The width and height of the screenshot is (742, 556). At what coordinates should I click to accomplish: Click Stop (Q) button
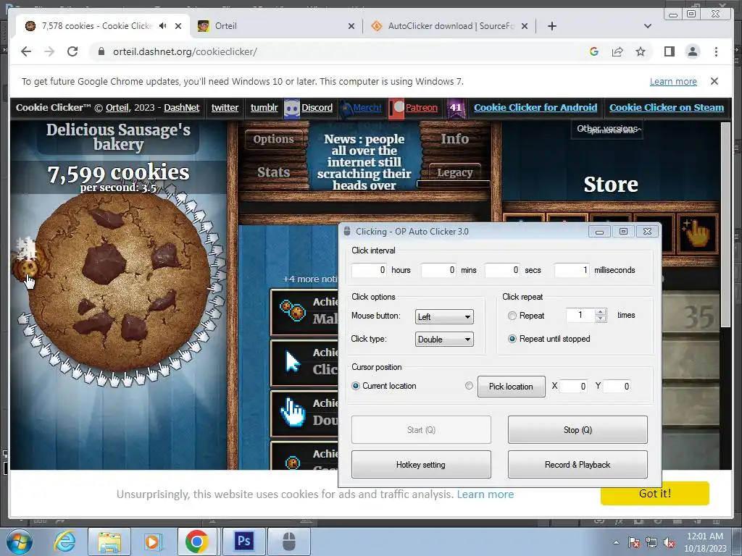pyautogui.click(x=578, y=430)
